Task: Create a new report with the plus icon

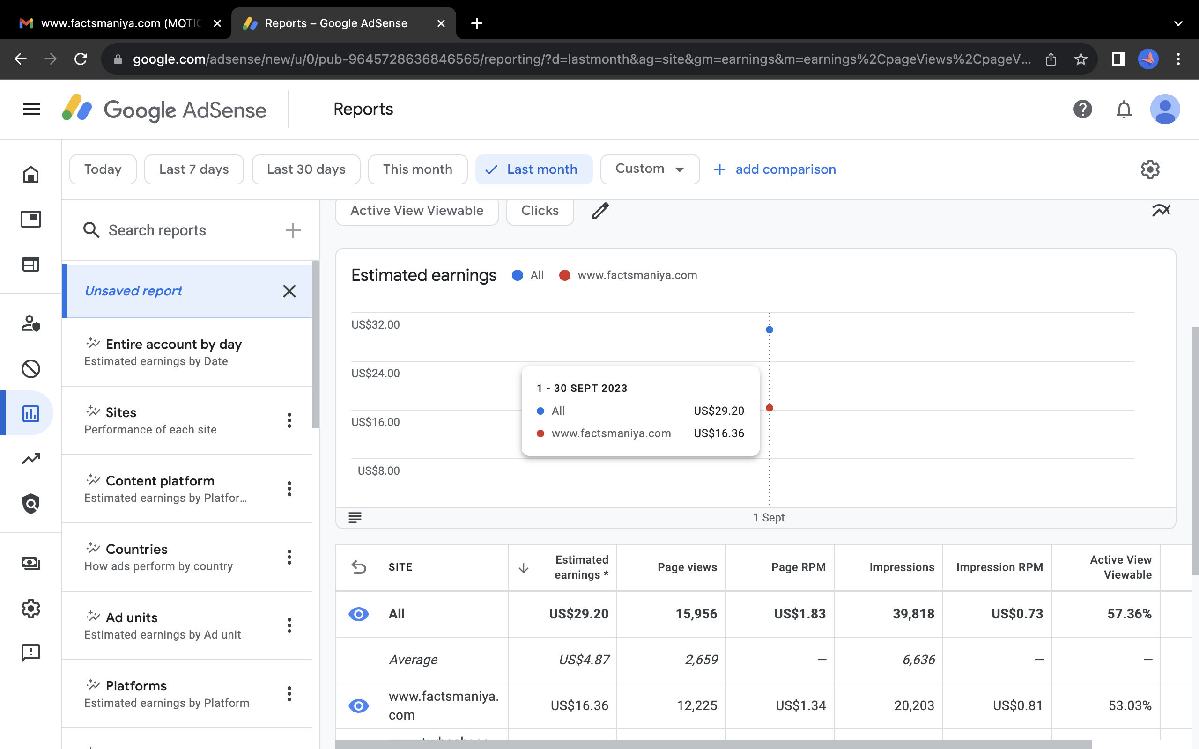Action: click(293, 230)
